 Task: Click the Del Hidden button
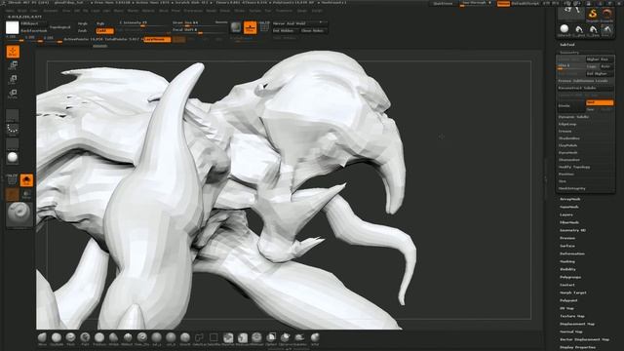click(285, 30)
